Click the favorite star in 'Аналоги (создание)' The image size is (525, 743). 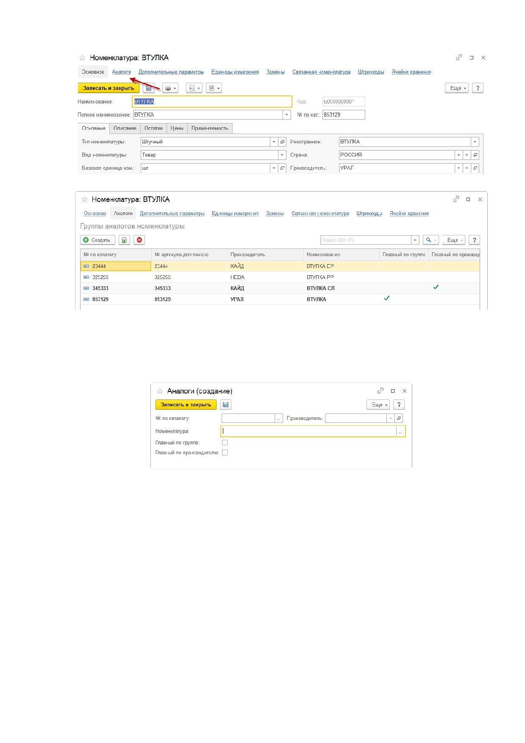[x=160, y=391]
